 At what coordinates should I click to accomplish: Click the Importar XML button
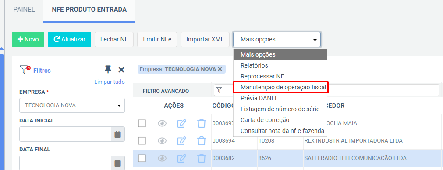pyautogui.click(x=205, y=39)
